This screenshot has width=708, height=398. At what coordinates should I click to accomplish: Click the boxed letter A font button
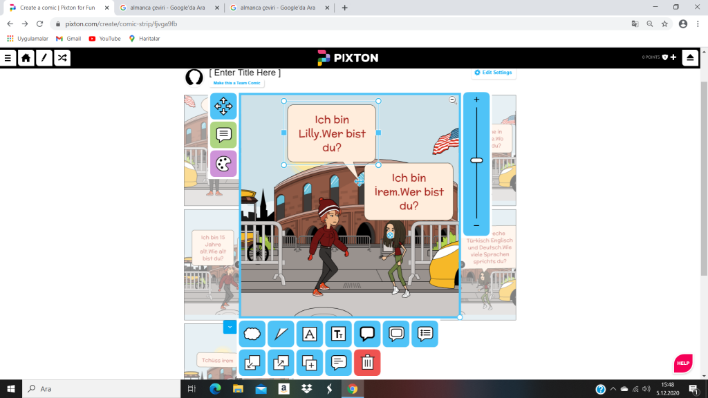[310, 334]
